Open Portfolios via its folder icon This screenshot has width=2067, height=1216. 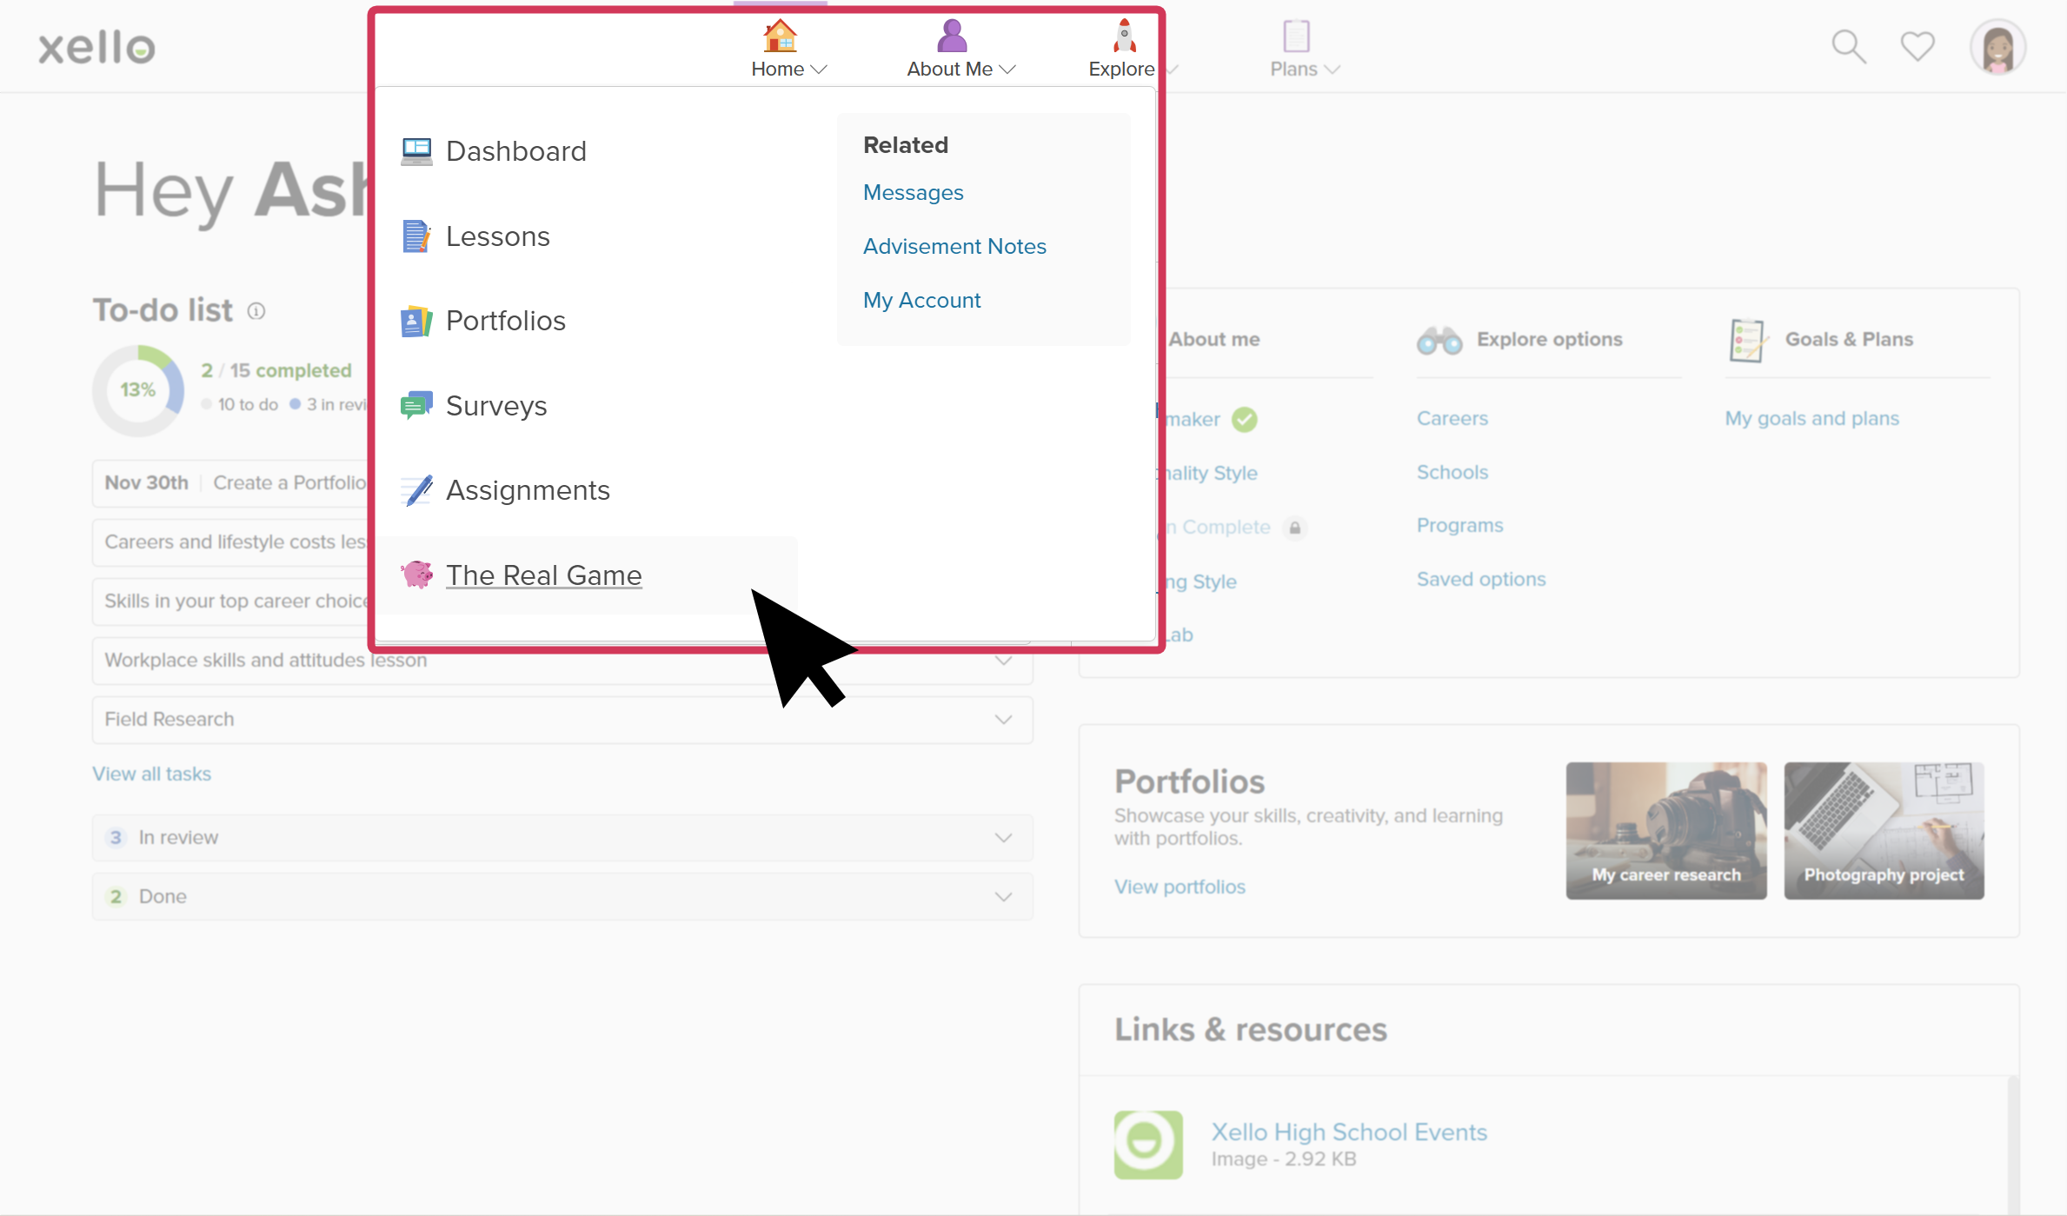tap(415, 320)
